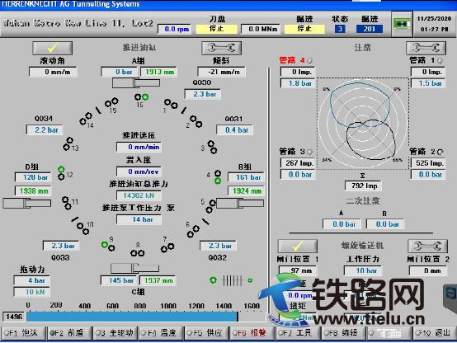457x343 pixels.
Task: Click thrust cylinder pair number 6
Action: 193,232
